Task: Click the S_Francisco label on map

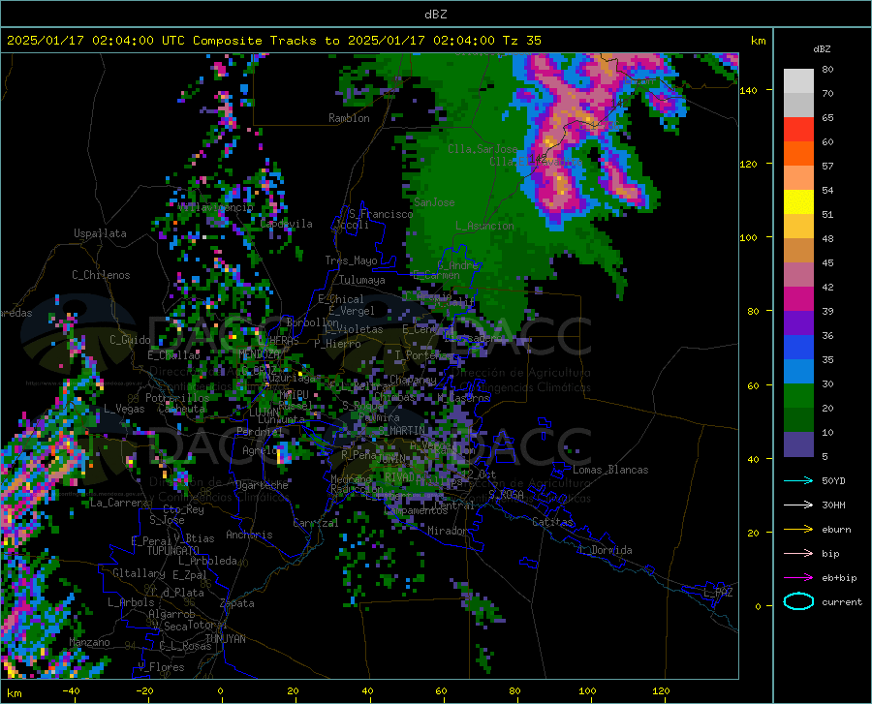Action: click(x=381, y=213)
